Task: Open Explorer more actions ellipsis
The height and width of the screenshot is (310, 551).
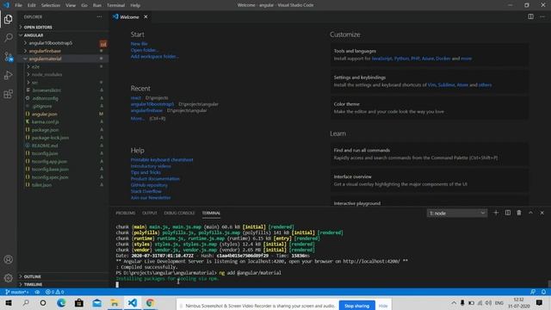Action: pos(100,17)
